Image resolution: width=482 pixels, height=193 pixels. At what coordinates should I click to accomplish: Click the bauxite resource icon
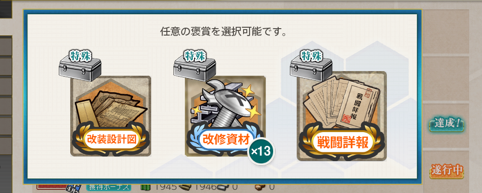(260, 187)
